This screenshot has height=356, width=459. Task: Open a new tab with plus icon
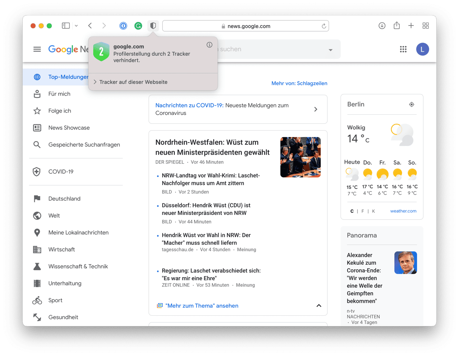tap(411, 26)
